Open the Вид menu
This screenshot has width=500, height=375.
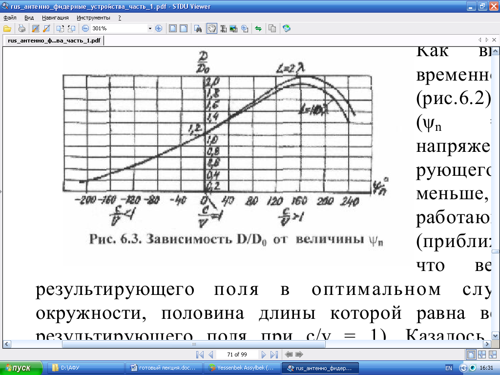tap(29, 18)
